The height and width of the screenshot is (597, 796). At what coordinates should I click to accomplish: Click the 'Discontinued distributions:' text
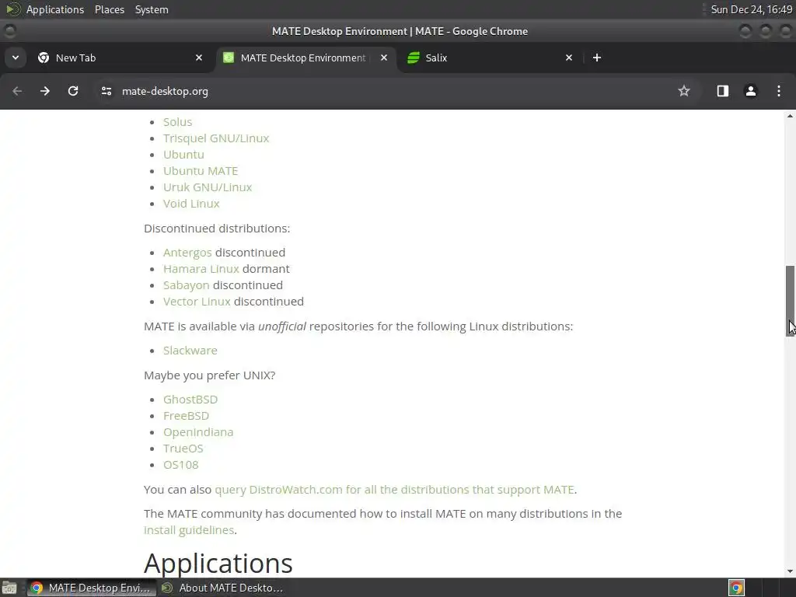[217, 229]
